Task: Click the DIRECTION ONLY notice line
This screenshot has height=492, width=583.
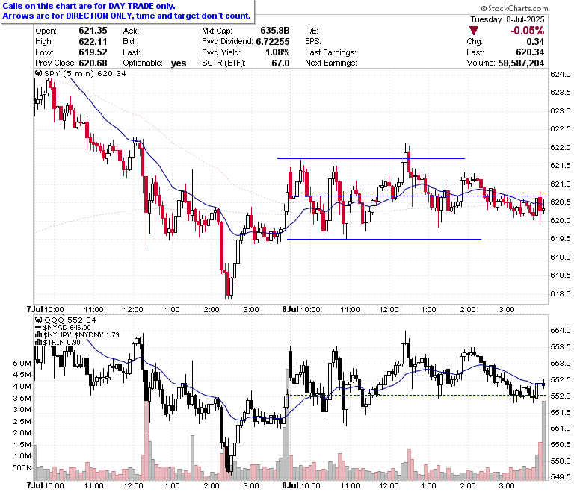Action: pos(127,16)
